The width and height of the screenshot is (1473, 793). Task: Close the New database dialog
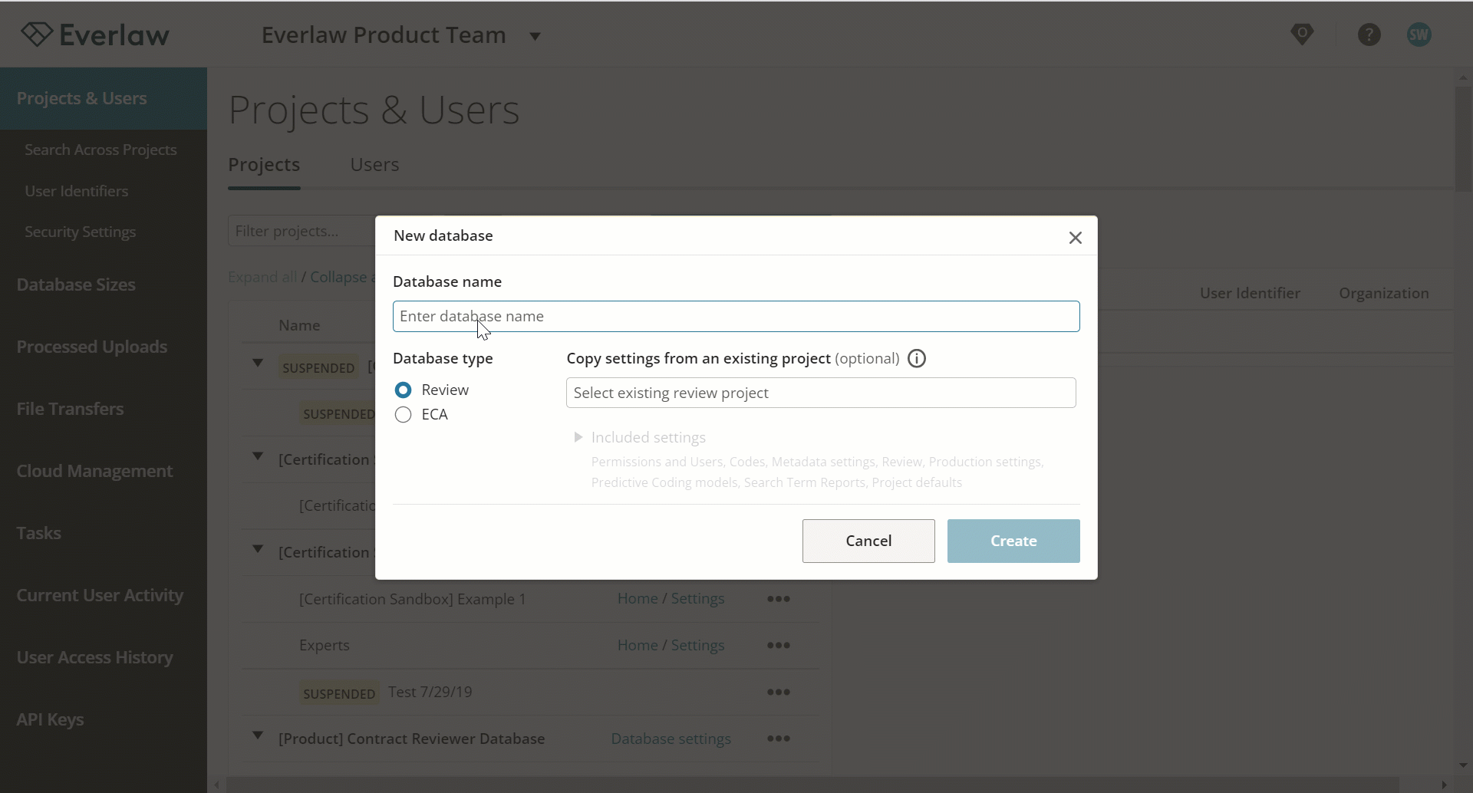pyautogui.click(x=1075, y=238)
